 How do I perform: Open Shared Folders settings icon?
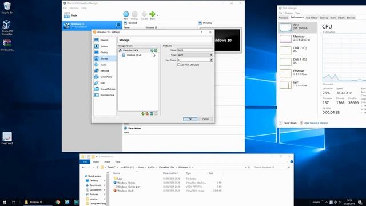97,89
